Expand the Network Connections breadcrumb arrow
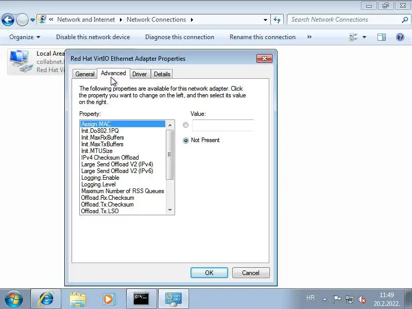The image size is (412, 309). (192, 20)
